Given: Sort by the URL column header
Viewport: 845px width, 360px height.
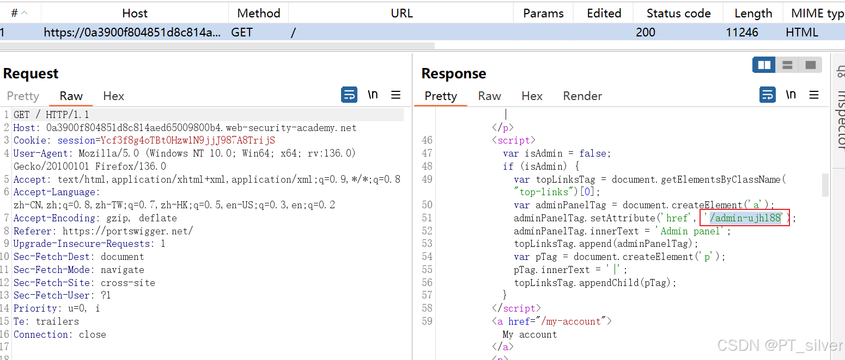Looking at the screenshot, I should pos(402,13).
